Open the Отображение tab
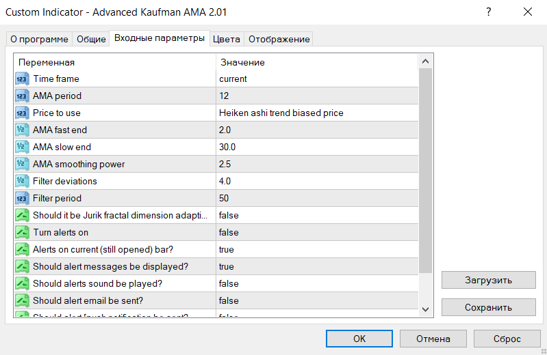Screen dimensions: 547x355 (279, 39)
